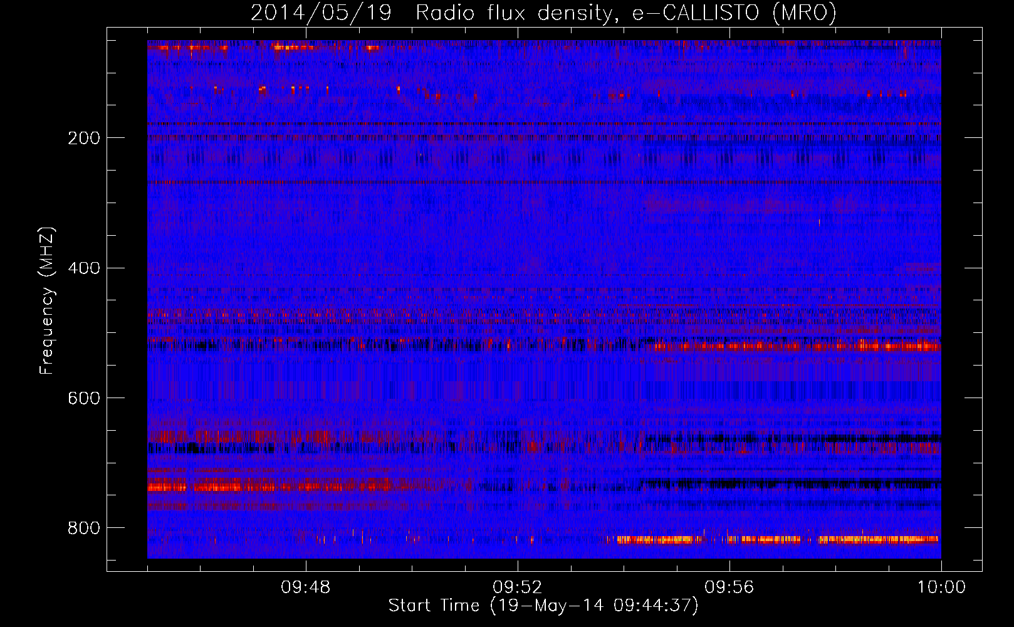Click the 09:56 time tick label
The image size is (1014, 627).
point(729,587)
